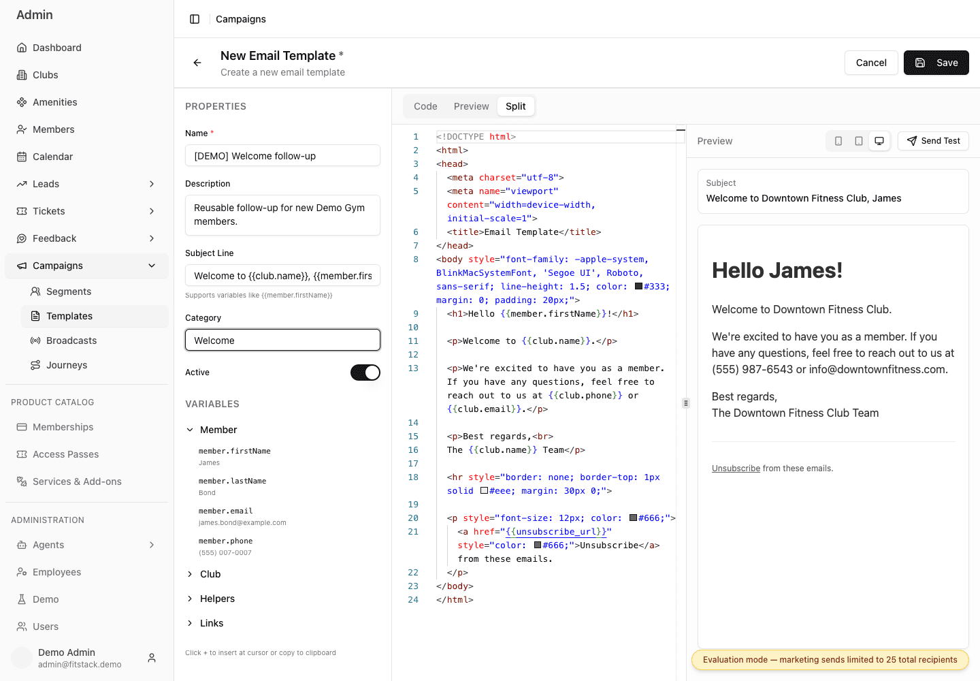Viewport: 980px width, 681px height.
Task: Click the back arrow icon
Action: (197, 63)
